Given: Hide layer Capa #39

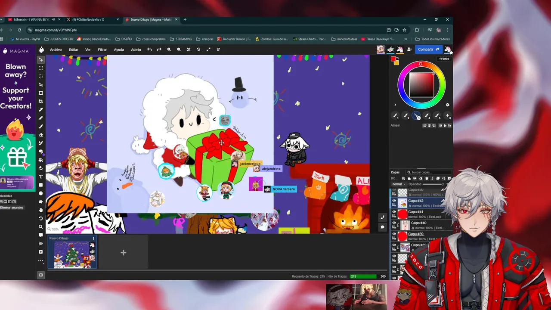Looking at the screenshot, I should (394, 234).
